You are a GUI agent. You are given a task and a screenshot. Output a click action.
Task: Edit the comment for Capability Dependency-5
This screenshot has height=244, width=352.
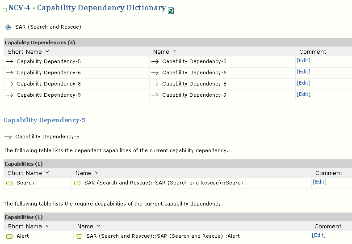(x=303, y=61)
